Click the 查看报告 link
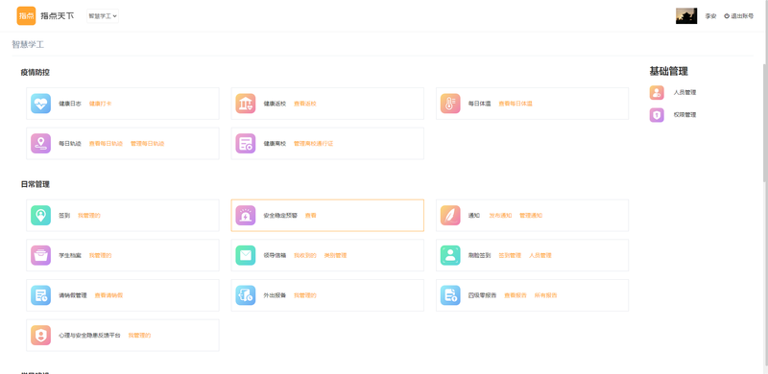 pyautogui.click(x=516, y=295)
